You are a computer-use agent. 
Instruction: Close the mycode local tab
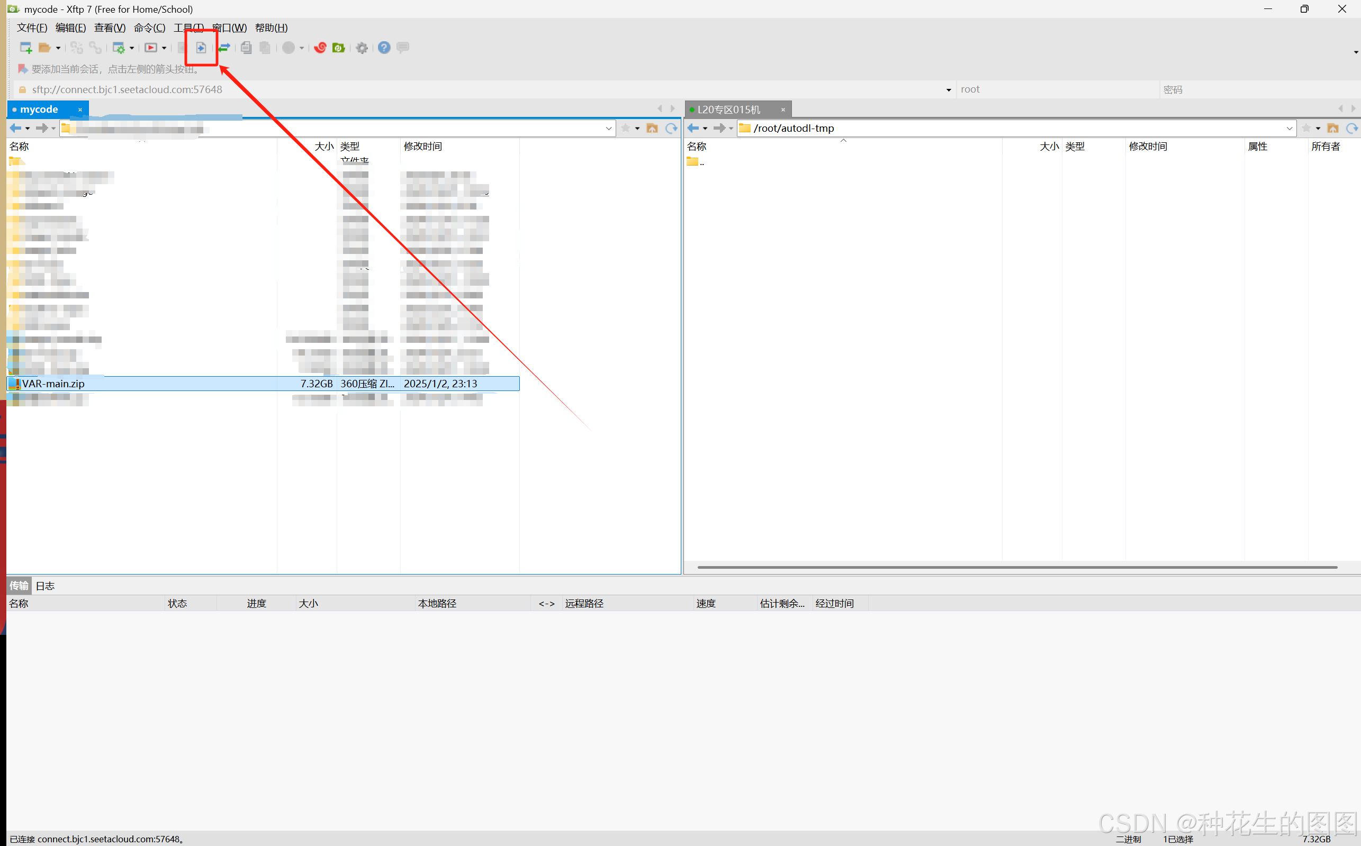pyautogui.click(x=80, y=110)
